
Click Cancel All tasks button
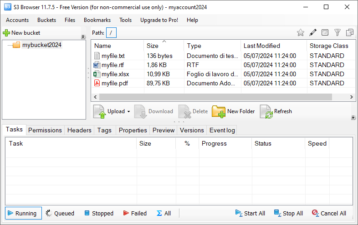tap(329, 213)
